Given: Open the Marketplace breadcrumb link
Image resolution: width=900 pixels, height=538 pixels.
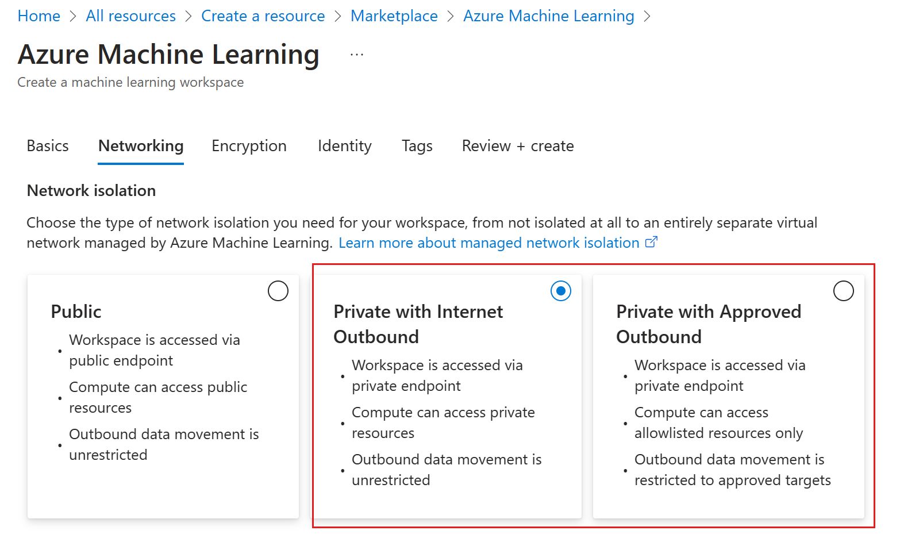Looking at the screenshot, I should pos(394,16).
